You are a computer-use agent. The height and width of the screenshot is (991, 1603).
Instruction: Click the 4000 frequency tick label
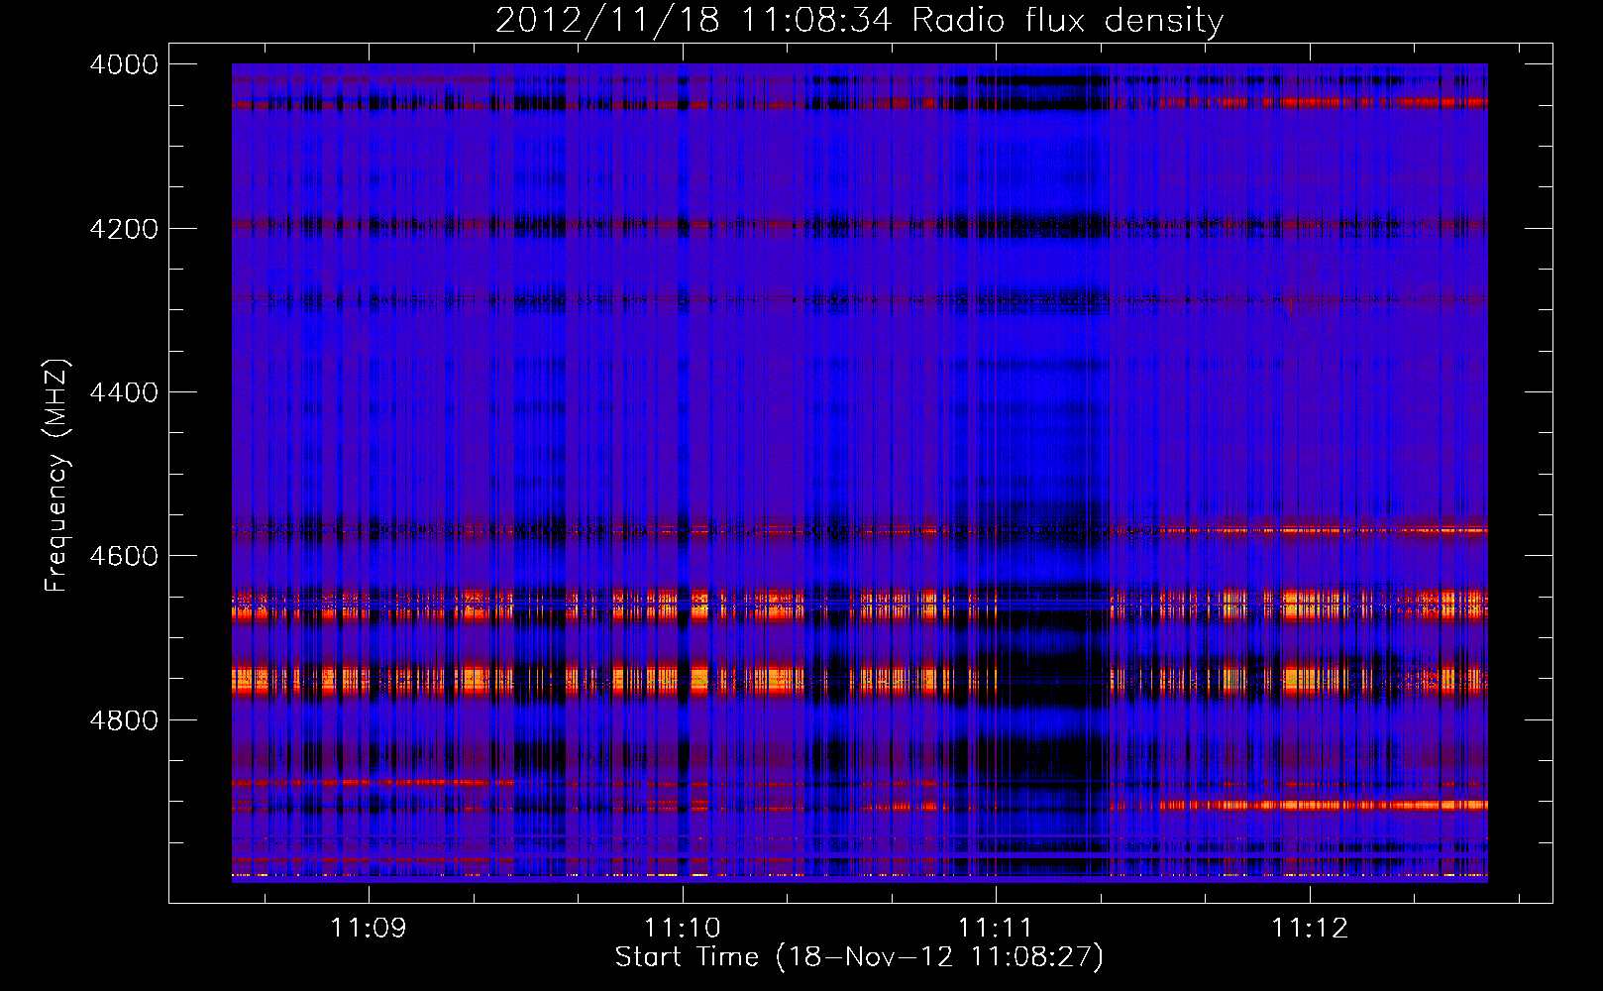[x=124, y=64]
